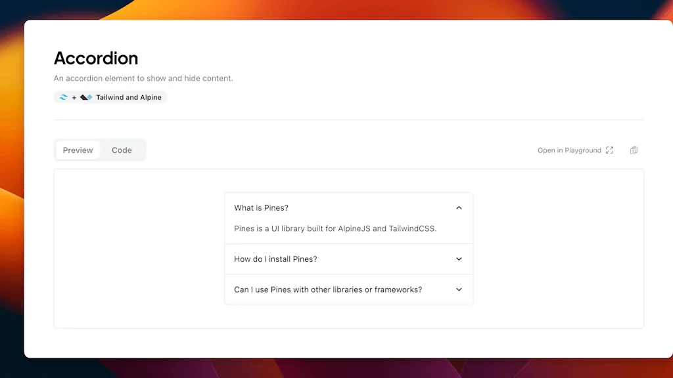Screen dimensions: 673x378
Task: Click the answer text about AlpineJS and TailwindCSS
Action: click(335, 229)
